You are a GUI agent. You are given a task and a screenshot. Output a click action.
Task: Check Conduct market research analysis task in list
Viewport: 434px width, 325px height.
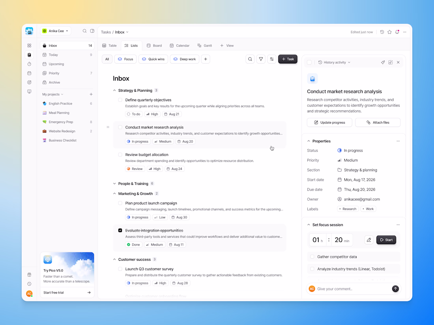[120, 127]
